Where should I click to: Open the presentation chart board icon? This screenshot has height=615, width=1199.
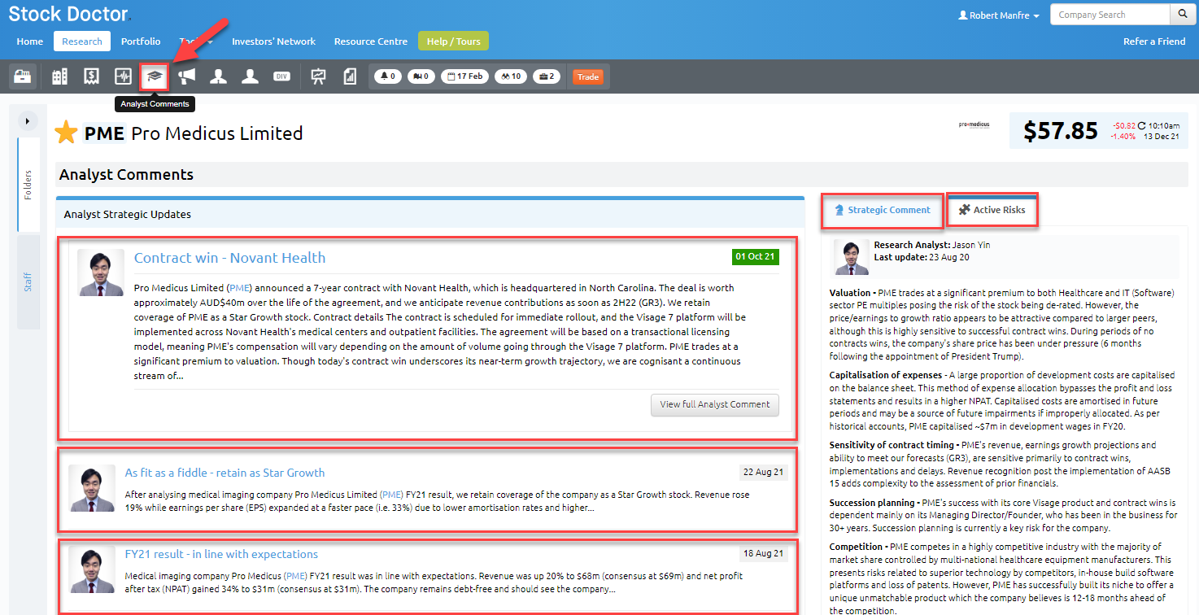click(318, 76)
